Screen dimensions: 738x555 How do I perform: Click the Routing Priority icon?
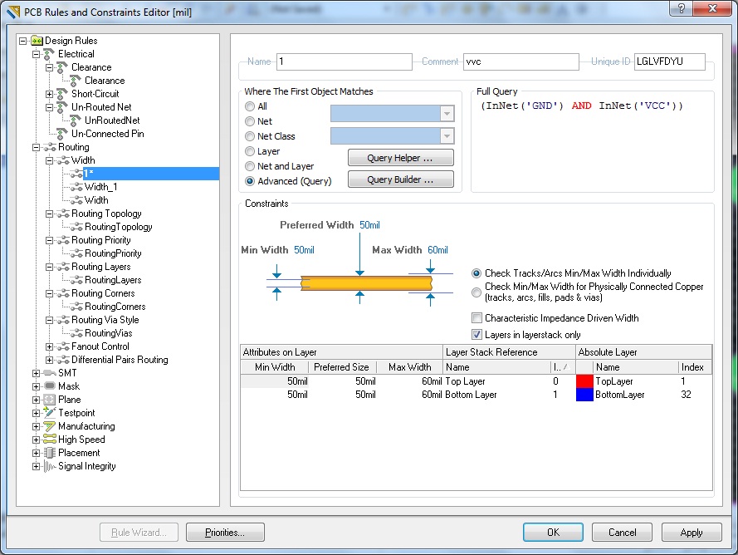62,240
